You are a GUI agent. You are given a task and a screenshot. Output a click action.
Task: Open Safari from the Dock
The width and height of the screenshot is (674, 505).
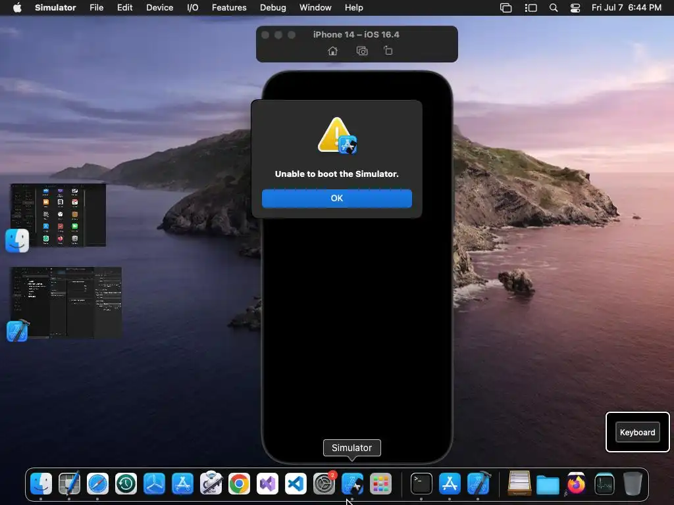(x=97, y=483)
